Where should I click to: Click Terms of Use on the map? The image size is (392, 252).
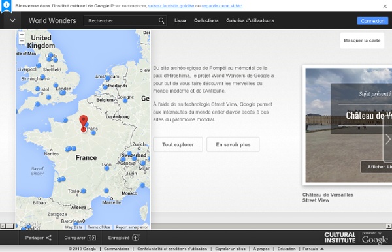[99, 227]
